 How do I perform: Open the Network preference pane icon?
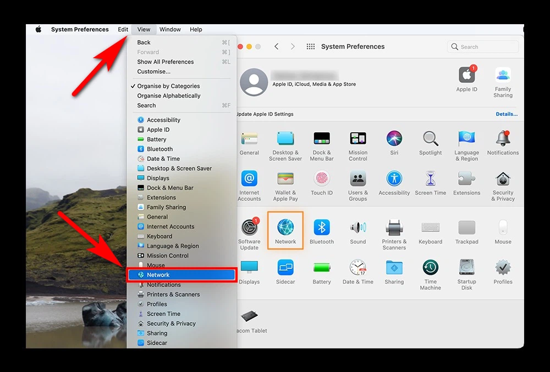coord(285,228)
